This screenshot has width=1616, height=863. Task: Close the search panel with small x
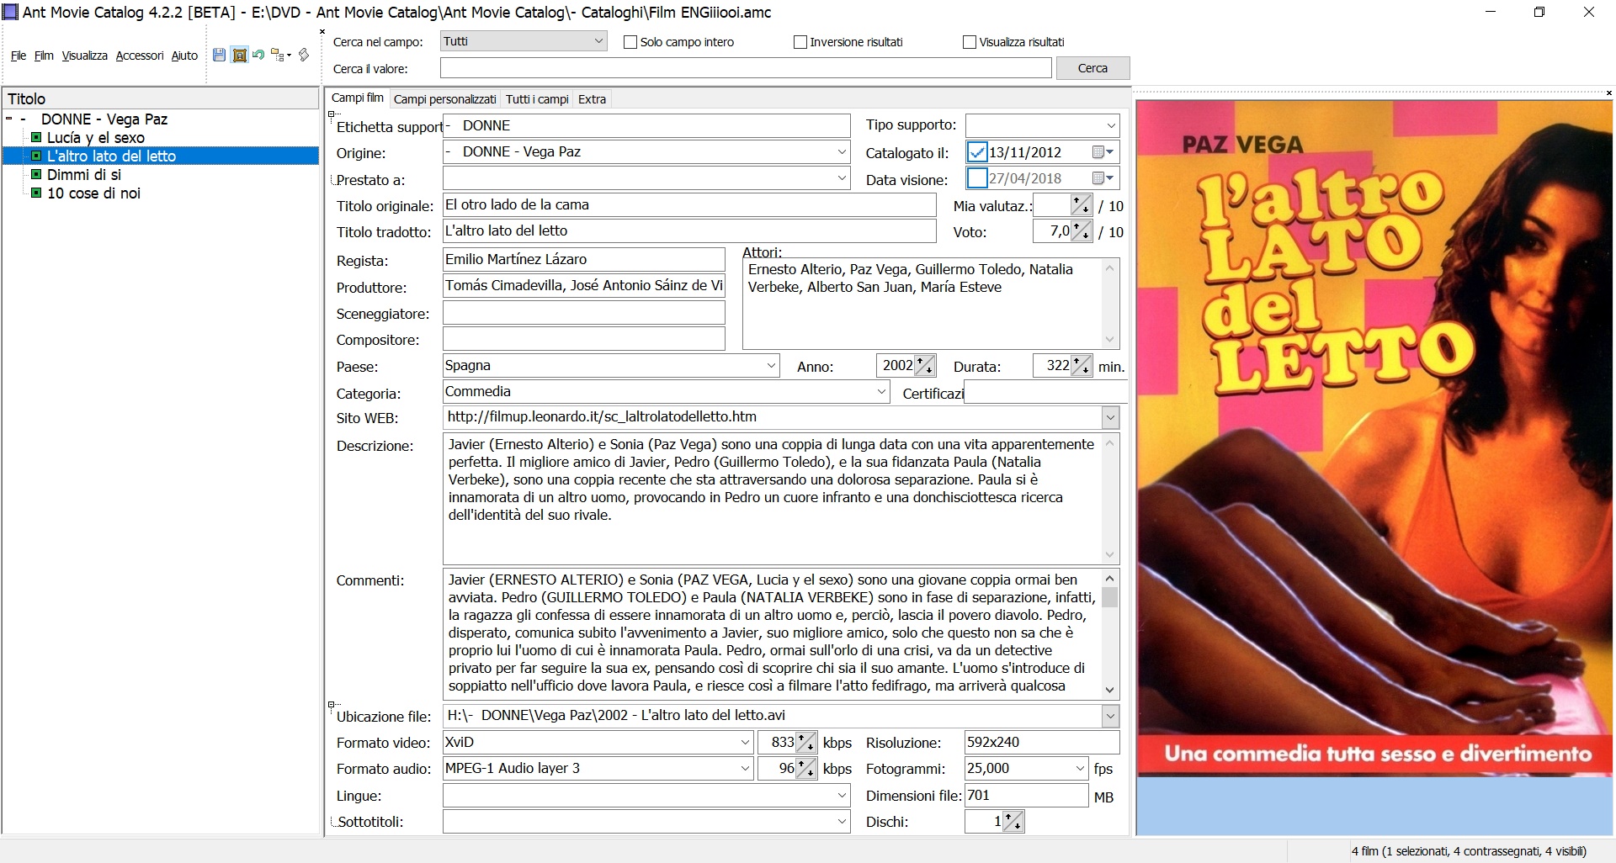[322, 32]
